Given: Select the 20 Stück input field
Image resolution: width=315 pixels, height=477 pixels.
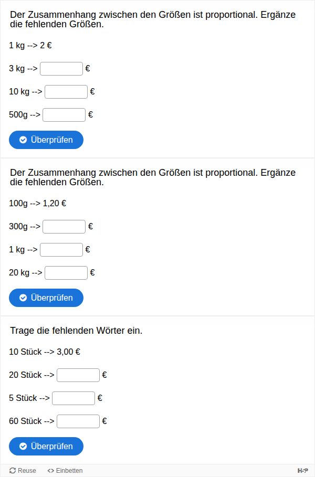Looking at the screenshot, I should pos(78,375).
